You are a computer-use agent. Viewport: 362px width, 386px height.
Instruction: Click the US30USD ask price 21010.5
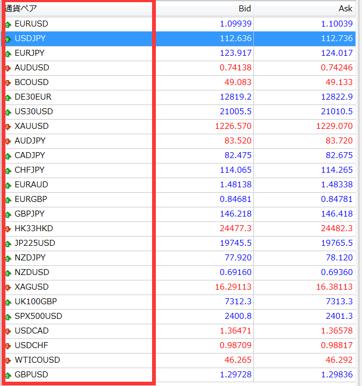337,112
